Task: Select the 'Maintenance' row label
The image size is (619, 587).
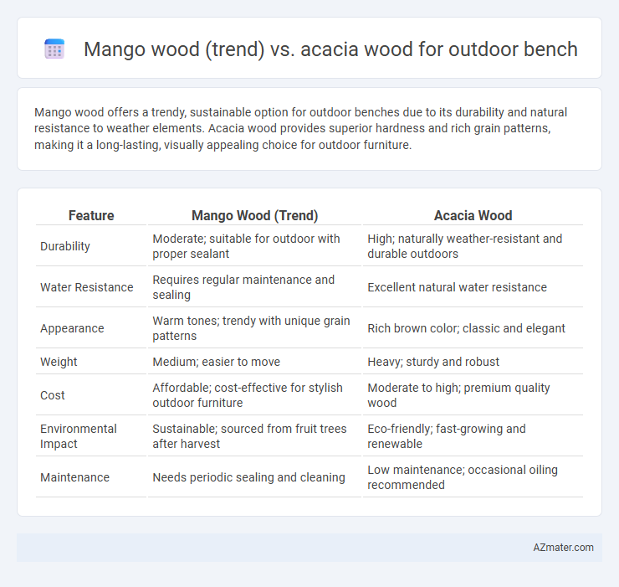Action: click(x=75, y=477)
